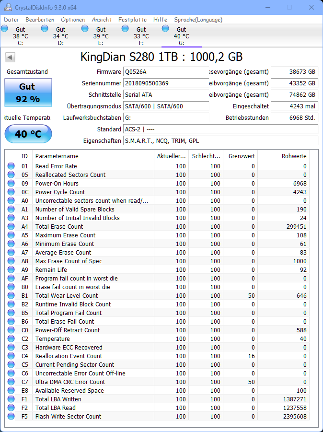Click status orb for Read Error Rate

[11, 166]
